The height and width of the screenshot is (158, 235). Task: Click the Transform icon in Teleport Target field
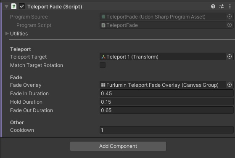pos(103,57)
